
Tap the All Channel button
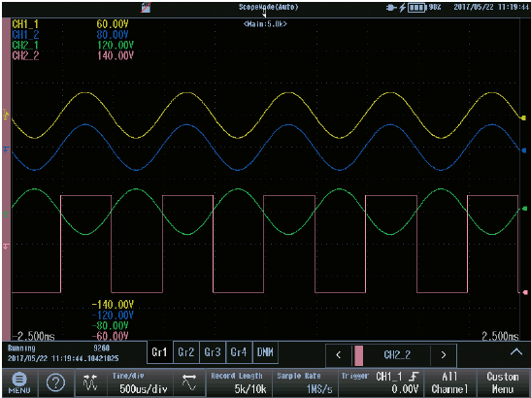coord(449,382)
